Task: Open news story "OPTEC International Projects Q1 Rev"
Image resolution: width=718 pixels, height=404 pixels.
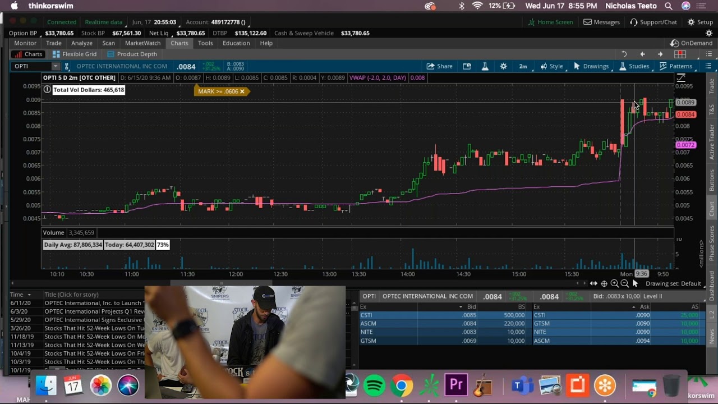Action: tap(94, 311)
